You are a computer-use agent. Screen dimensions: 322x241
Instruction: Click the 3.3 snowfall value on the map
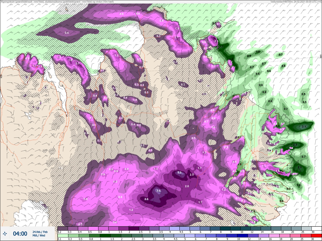click(x=179, y=173)
